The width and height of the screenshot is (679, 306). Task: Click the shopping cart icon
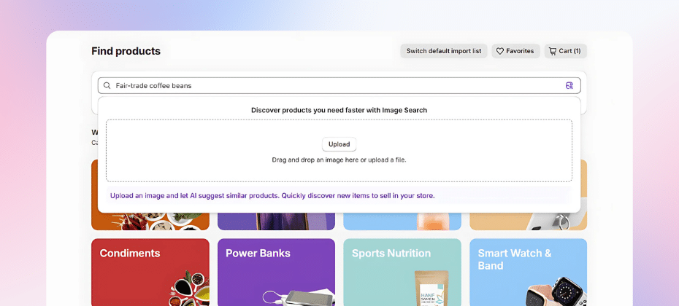click(553, 51)
